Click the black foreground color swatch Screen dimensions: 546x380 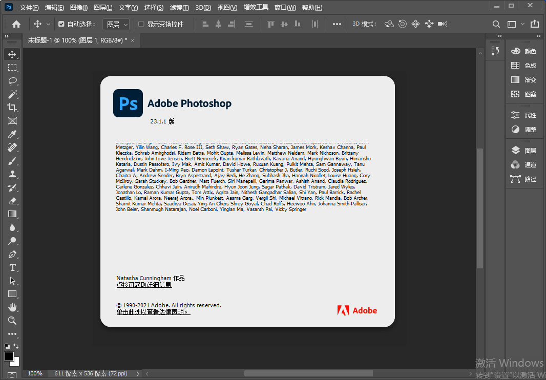click(x=9, y=356)
